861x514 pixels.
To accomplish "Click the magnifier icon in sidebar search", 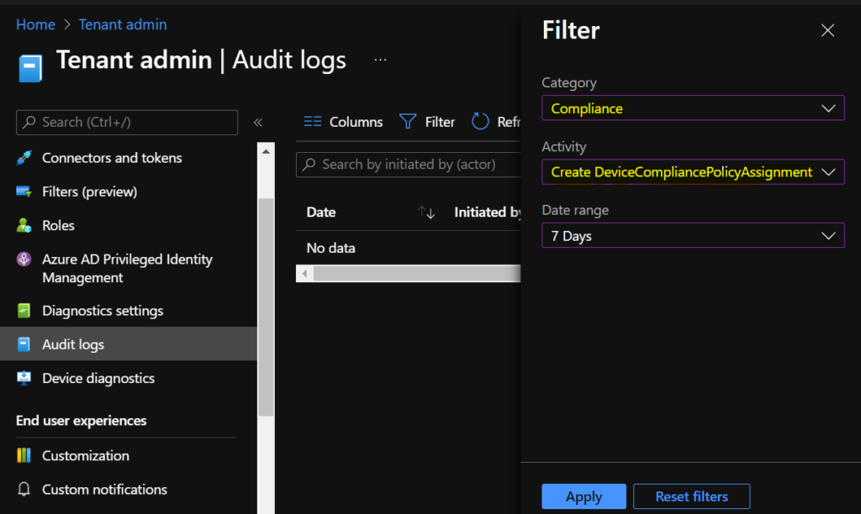I will click(29, 122).
